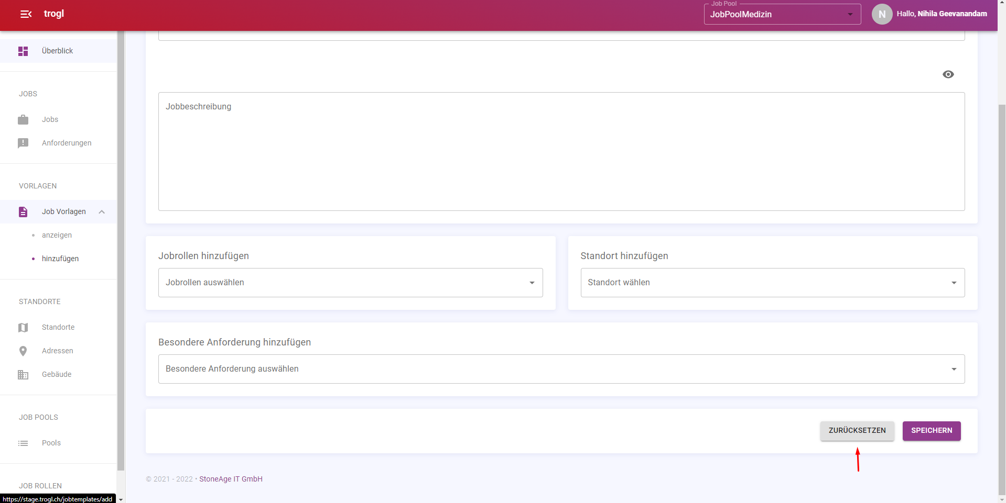Click the SPEICHERN button

tap(932, 431)
